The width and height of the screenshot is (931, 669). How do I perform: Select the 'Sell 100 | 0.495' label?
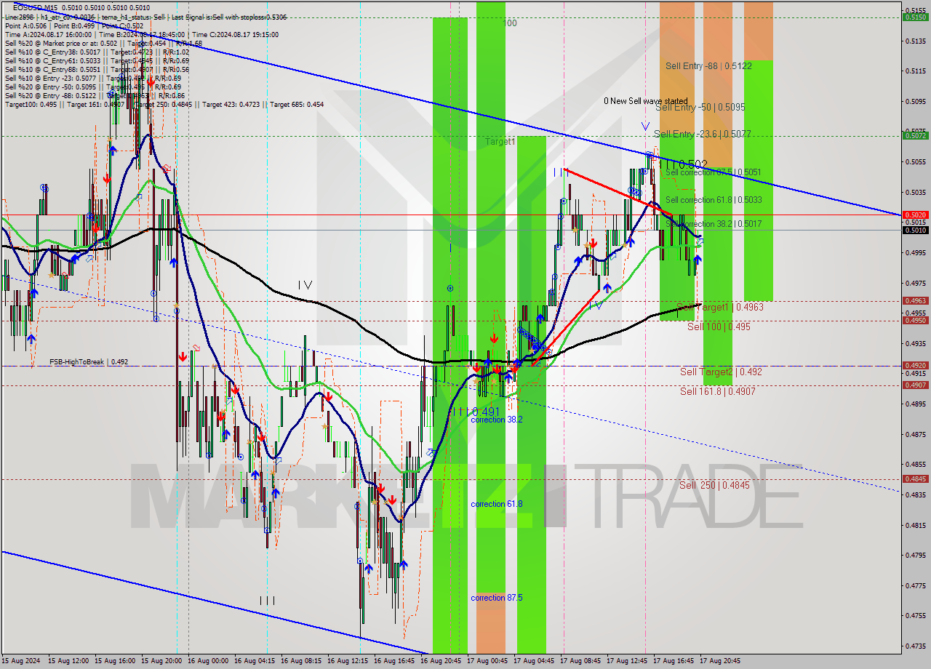[x=719, y=327]
